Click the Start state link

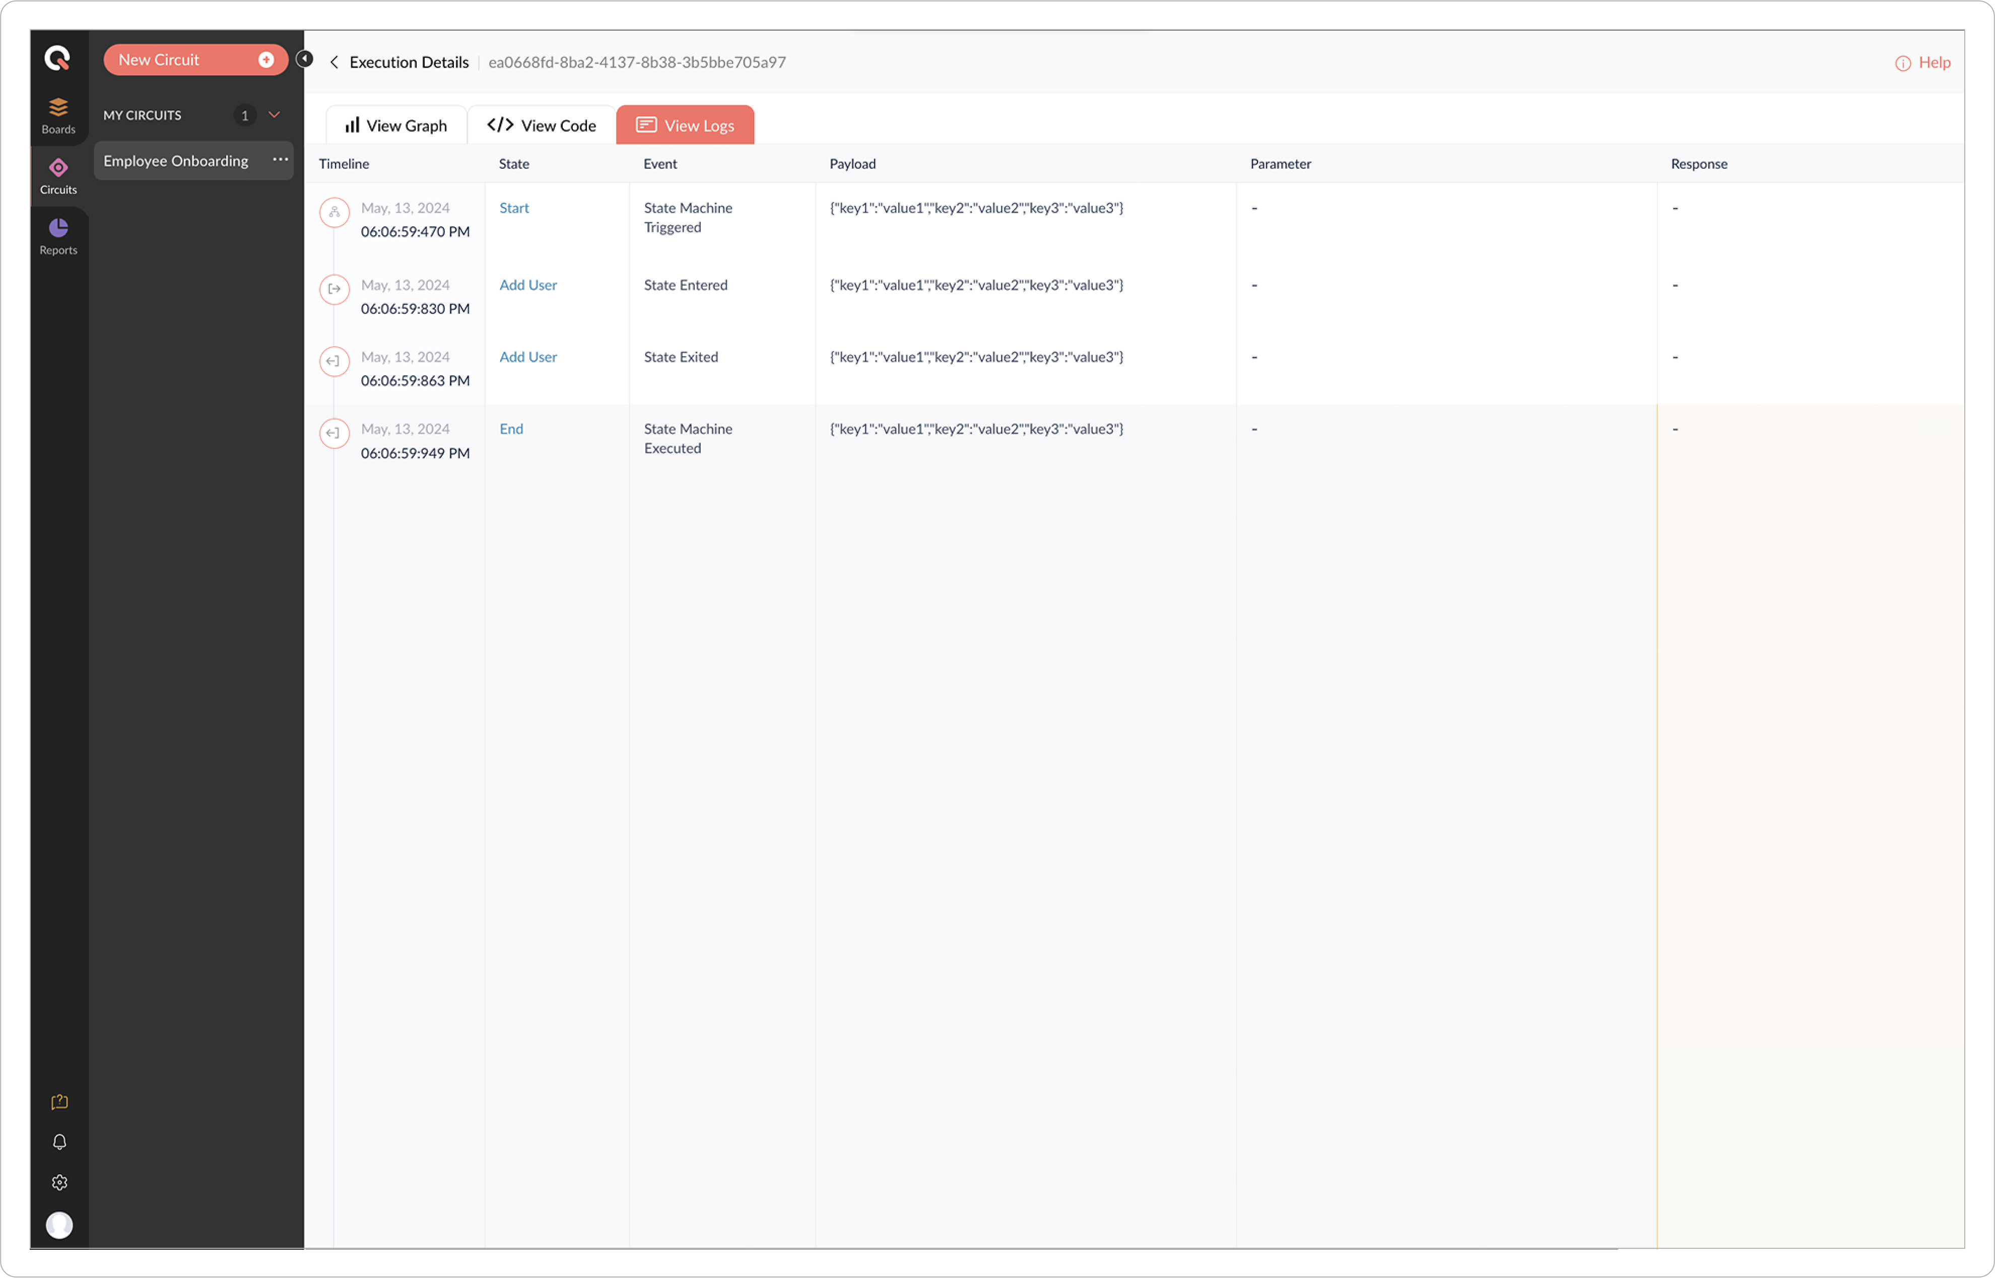coord(514,208)
